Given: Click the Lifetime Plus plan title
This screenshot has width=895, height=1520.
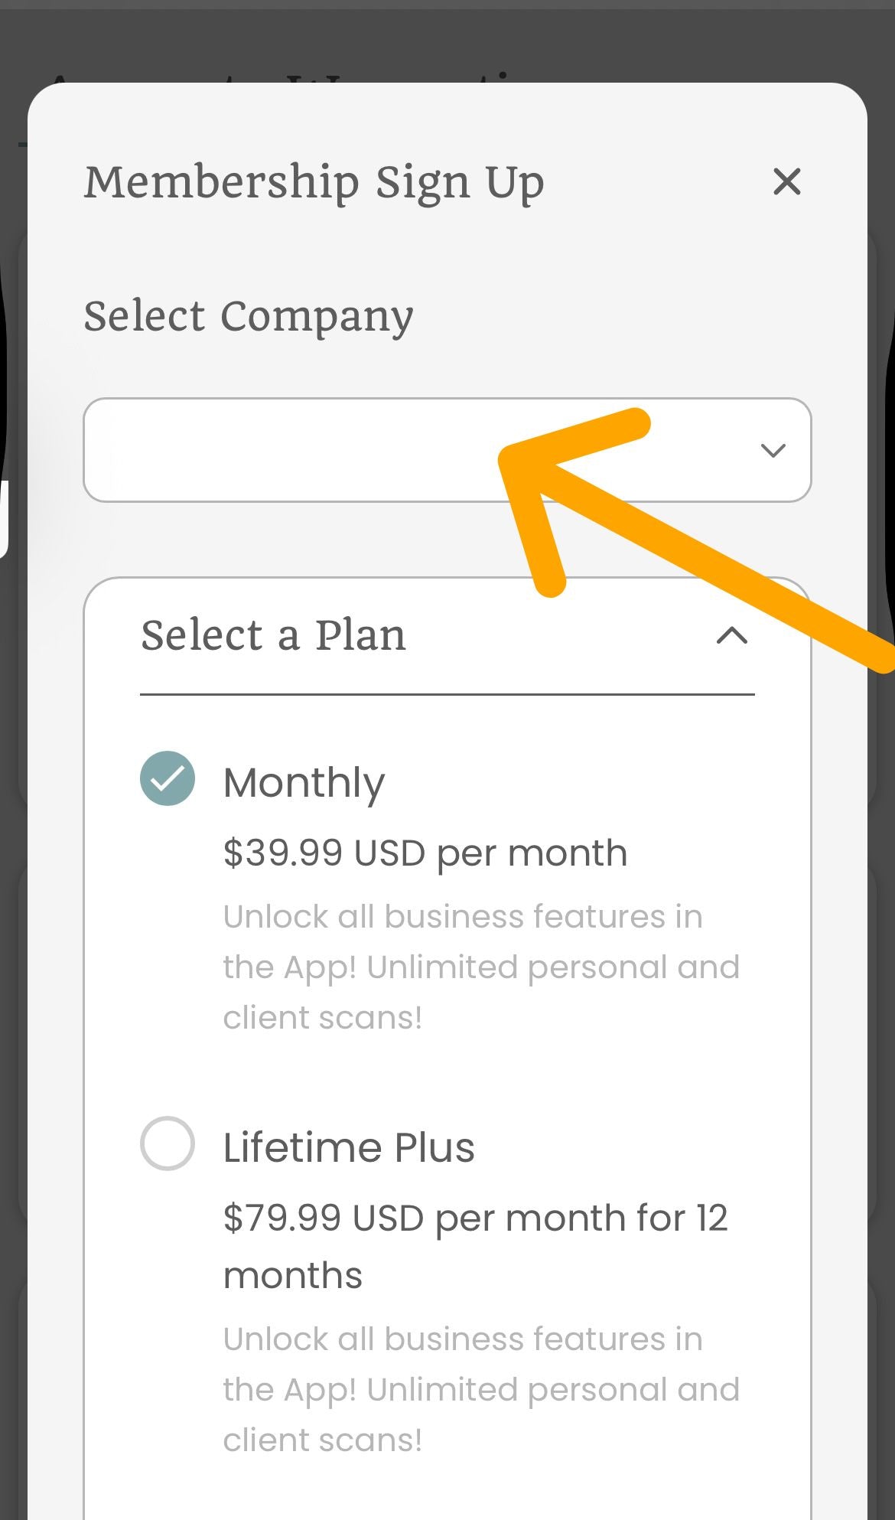Looking at the screenshot, I should (x=349, y=1147).
